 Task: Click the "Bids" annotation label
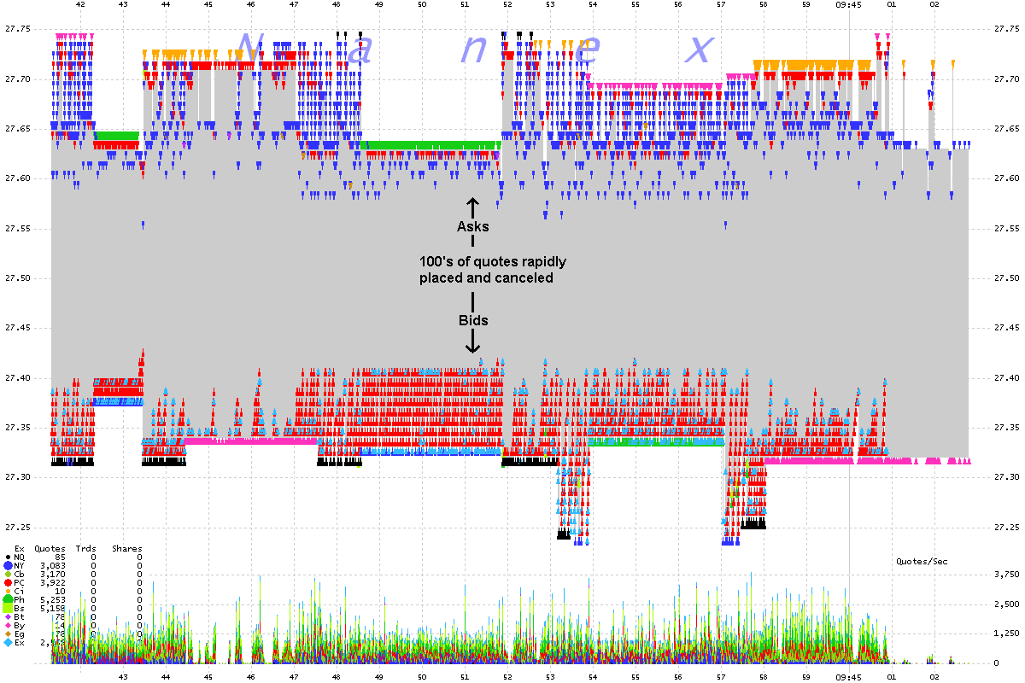472,320
